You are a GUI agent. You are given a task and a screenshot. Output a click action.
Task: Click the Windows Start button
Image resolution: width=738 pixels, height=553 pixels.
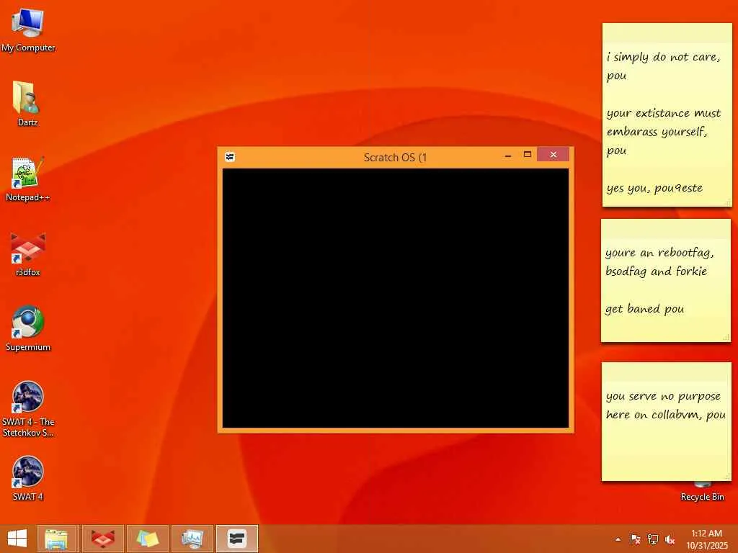(17, 539)
